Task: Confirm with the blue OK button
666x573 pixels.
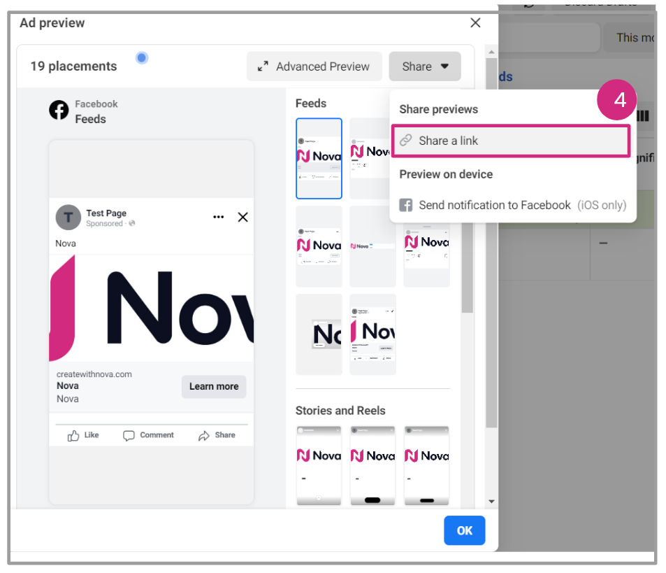Action: [464, 530]
